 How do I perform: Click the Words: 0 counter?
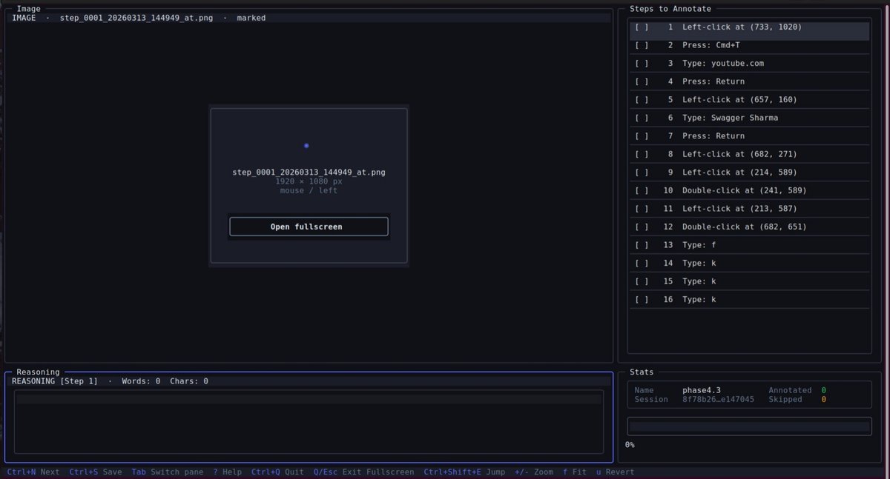click(141, 381)
